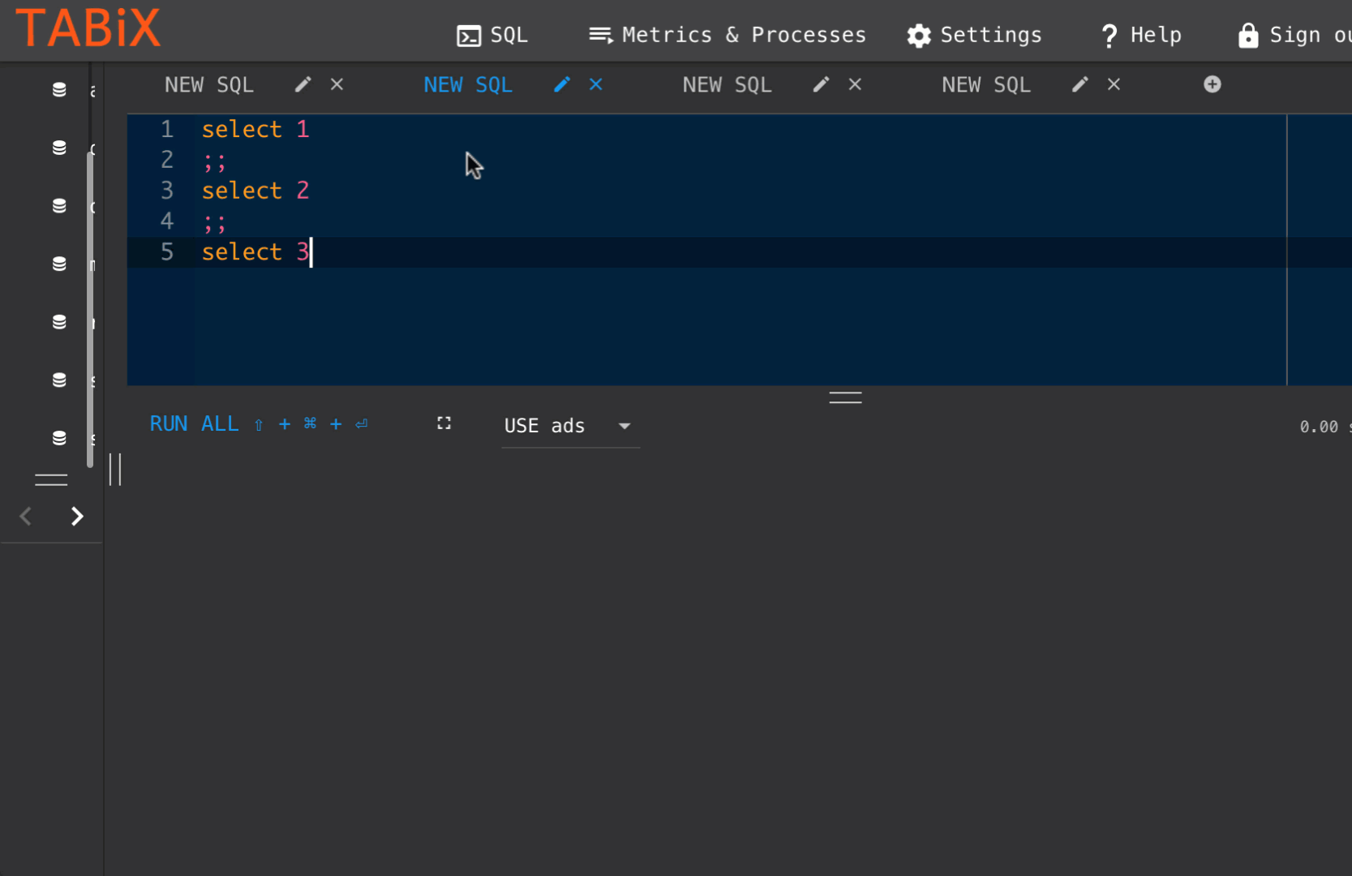Click the TABIX logo
1352x876 pixels.
(x=87, y=27)
